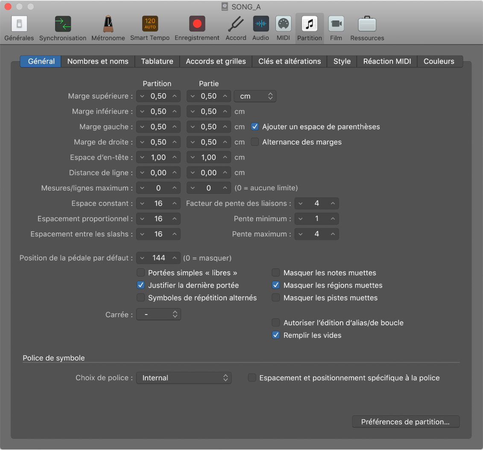This screenshot has height=450, width=483.
Task: Open Smart Tempo settings
Action: click(x=150, y=24)
